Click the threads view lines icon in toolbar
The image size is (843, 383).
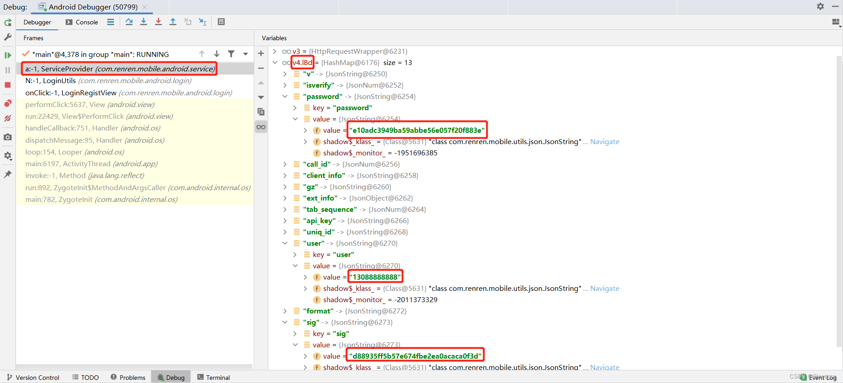point(111,22)
